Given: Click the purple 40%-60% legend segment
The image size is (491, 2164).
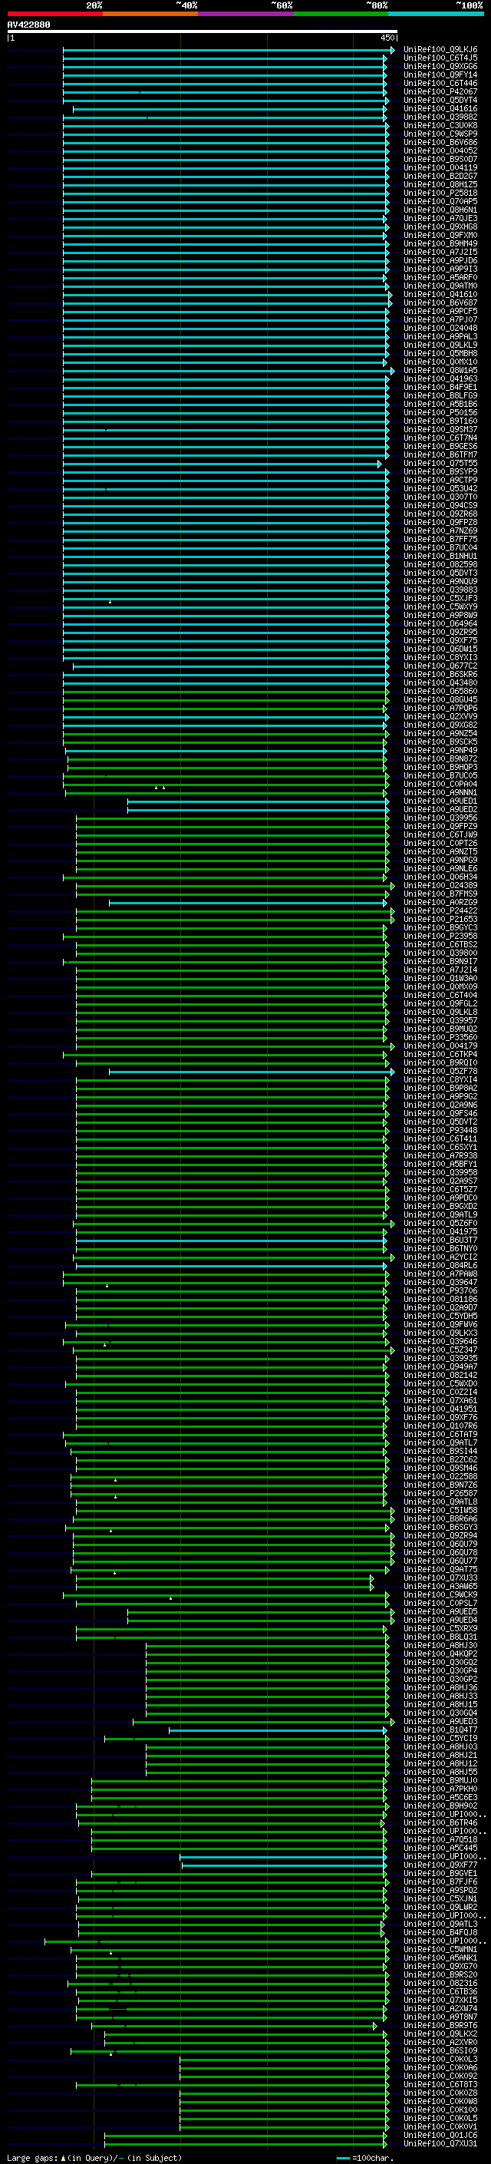Looking at the screenshot, I should [245, 14].
